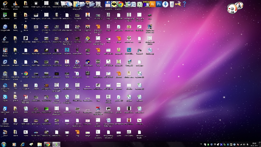This screenshot has width=261, height=147.
Task: Click the volume speaker icon in system tray
Action: click(x=245, y=144)
